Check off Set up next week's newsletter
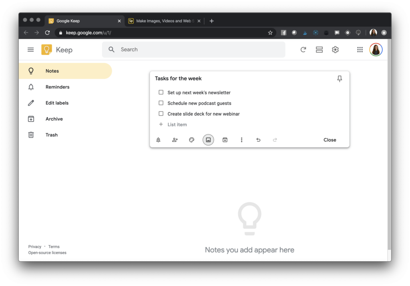Image resolution: width=410 pixels, height=286 pixels. point(161,92)
